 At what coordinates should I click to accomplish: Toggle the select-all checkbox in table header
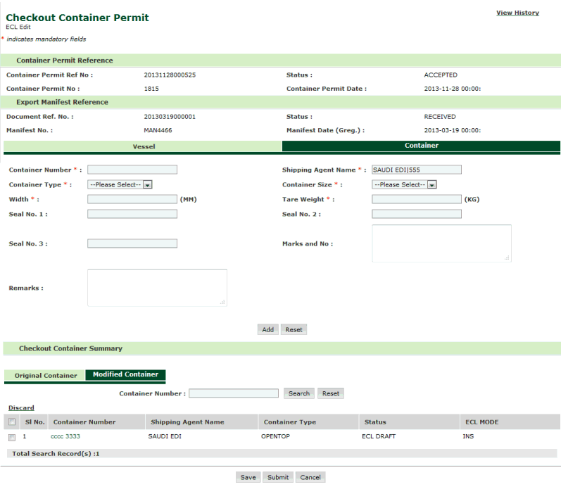12,422
